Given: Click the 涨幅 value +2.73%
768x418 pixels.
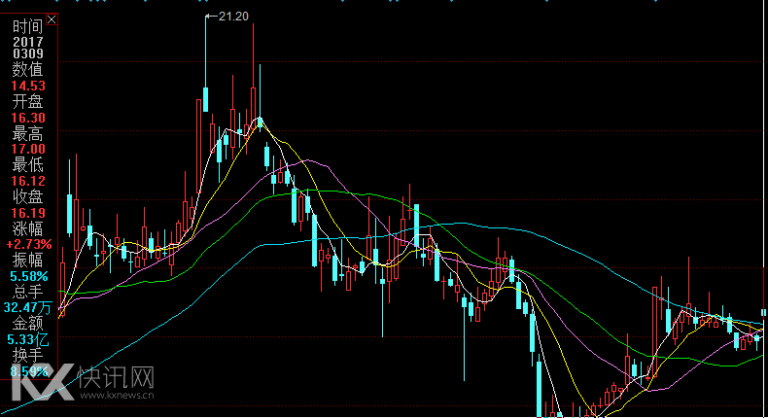Looking at the screenshot, I should [28, 244].
